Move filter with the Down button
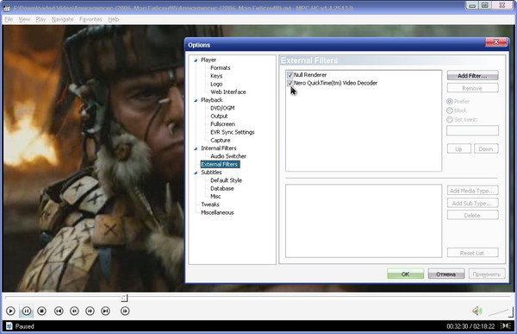Screen dimensions: 517x334 coord(486,149)
